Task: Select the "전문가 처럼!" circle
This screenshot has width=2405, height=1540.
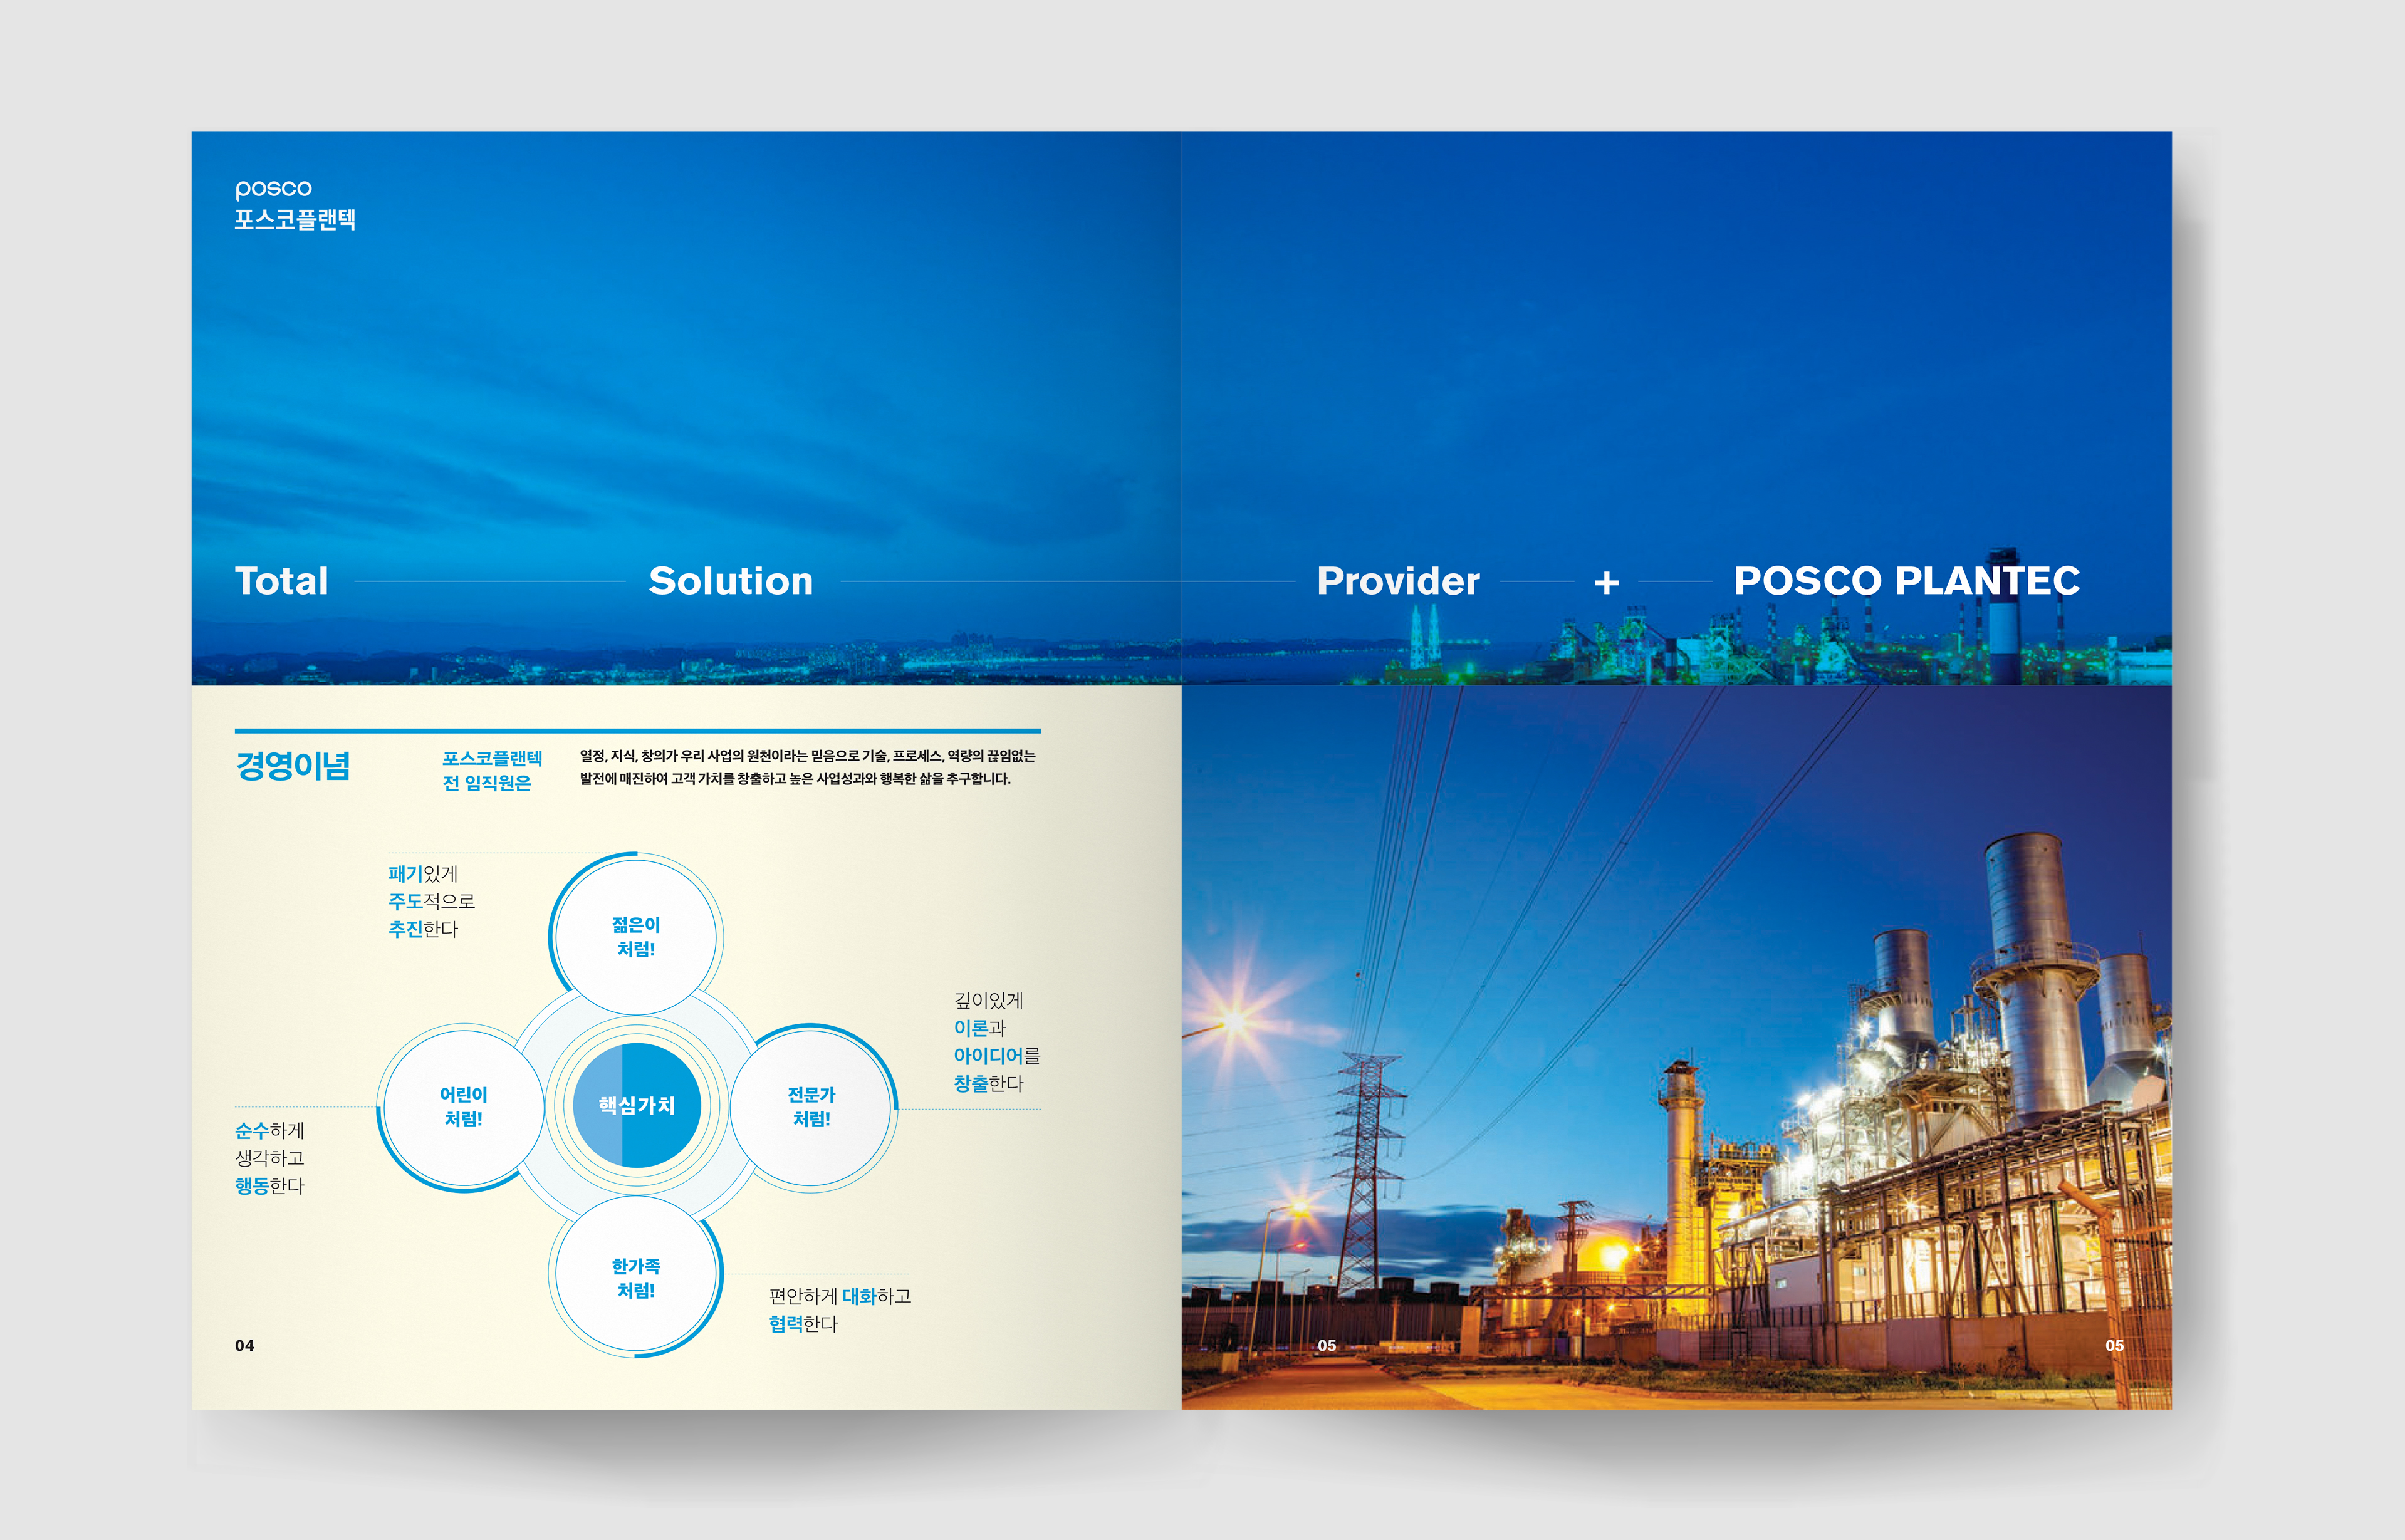Action: (x=811, y=1107)
